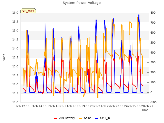164x123 pixels.
Task: Click the 11.5 left axis value
Action: (15, 93)
